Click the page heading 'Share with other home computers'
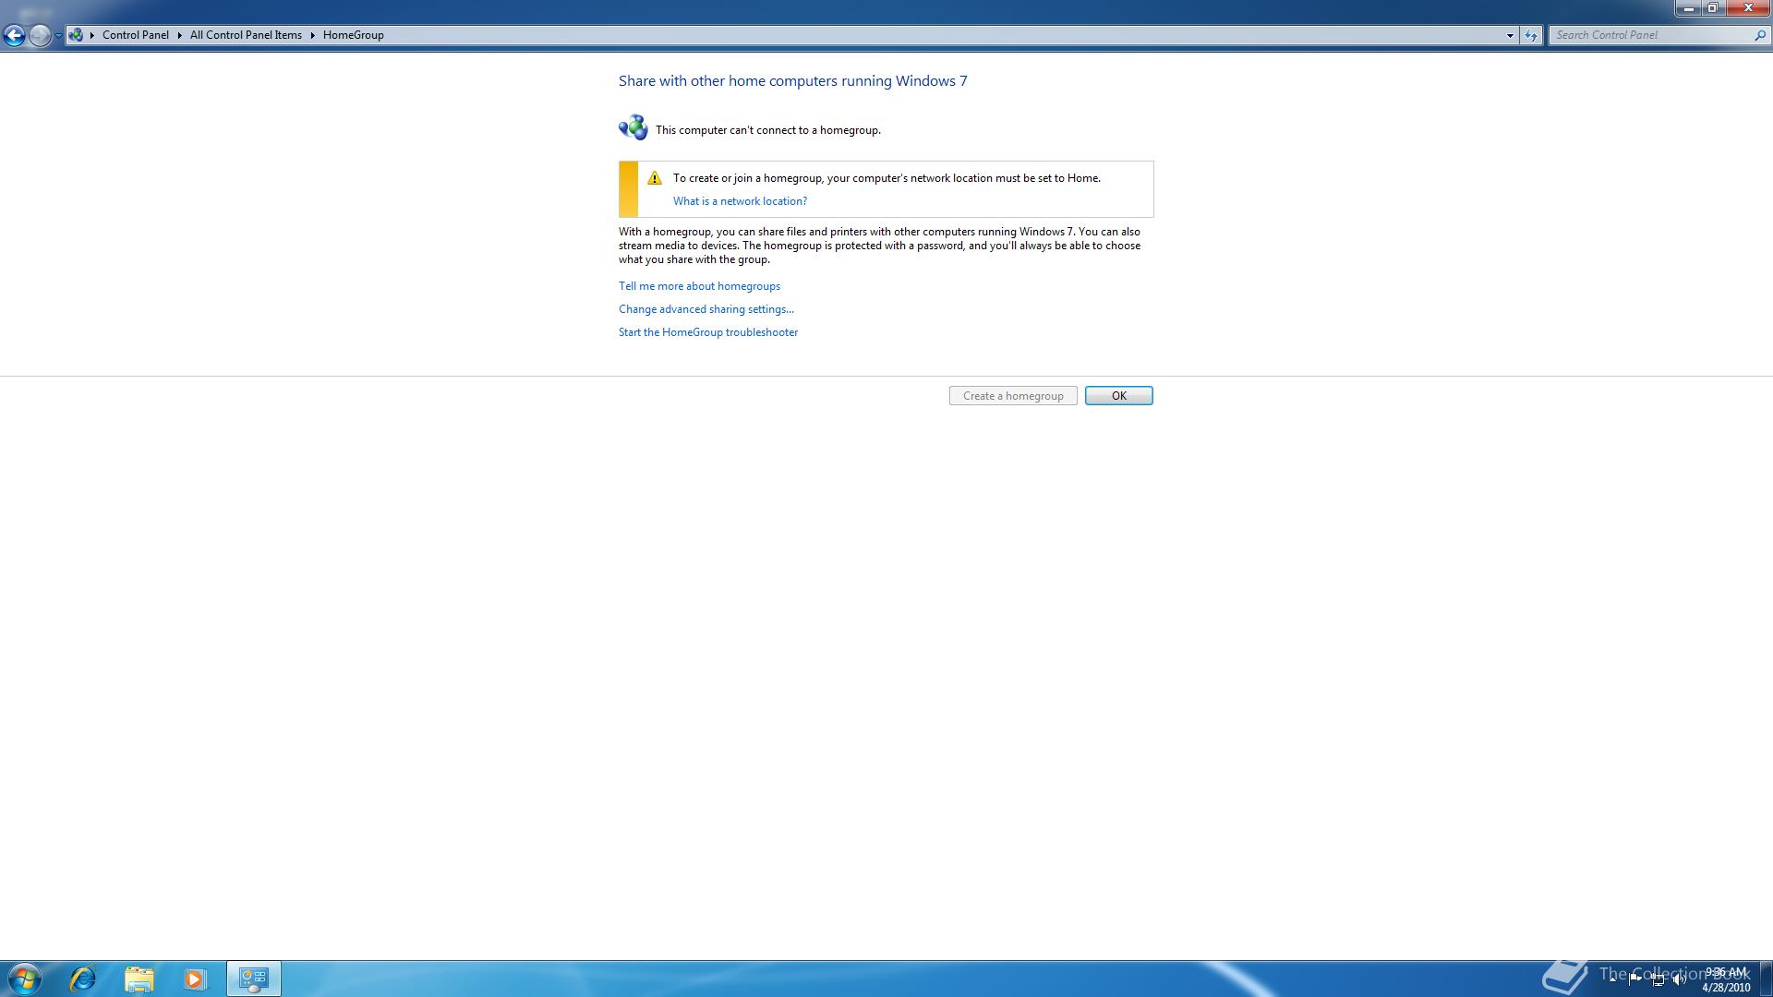Viewport: 1773px width, 997px height. [793, 81]
